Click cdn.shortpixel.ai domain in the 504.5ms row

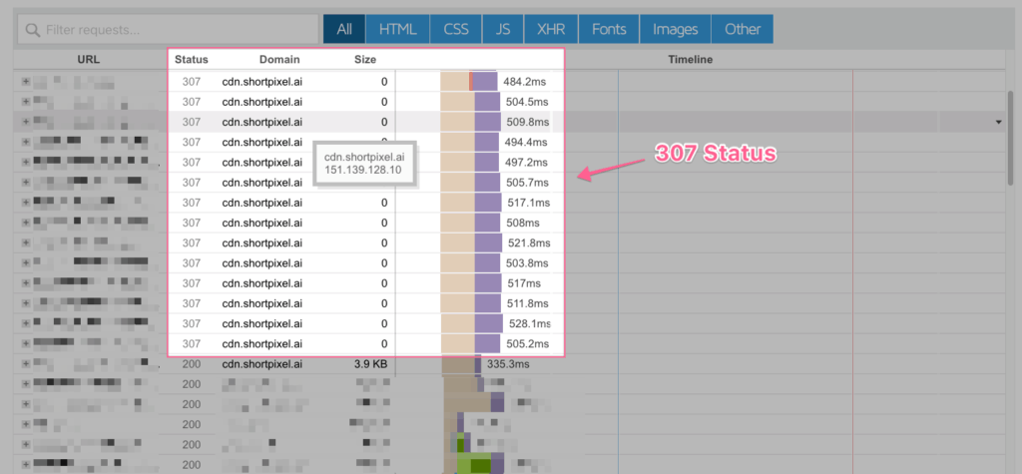[262, 102]
